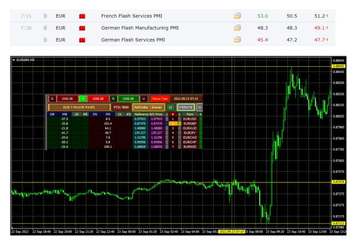Screen dimensions: 357x246
Task: Click the U button in panel
Action: 143,99
